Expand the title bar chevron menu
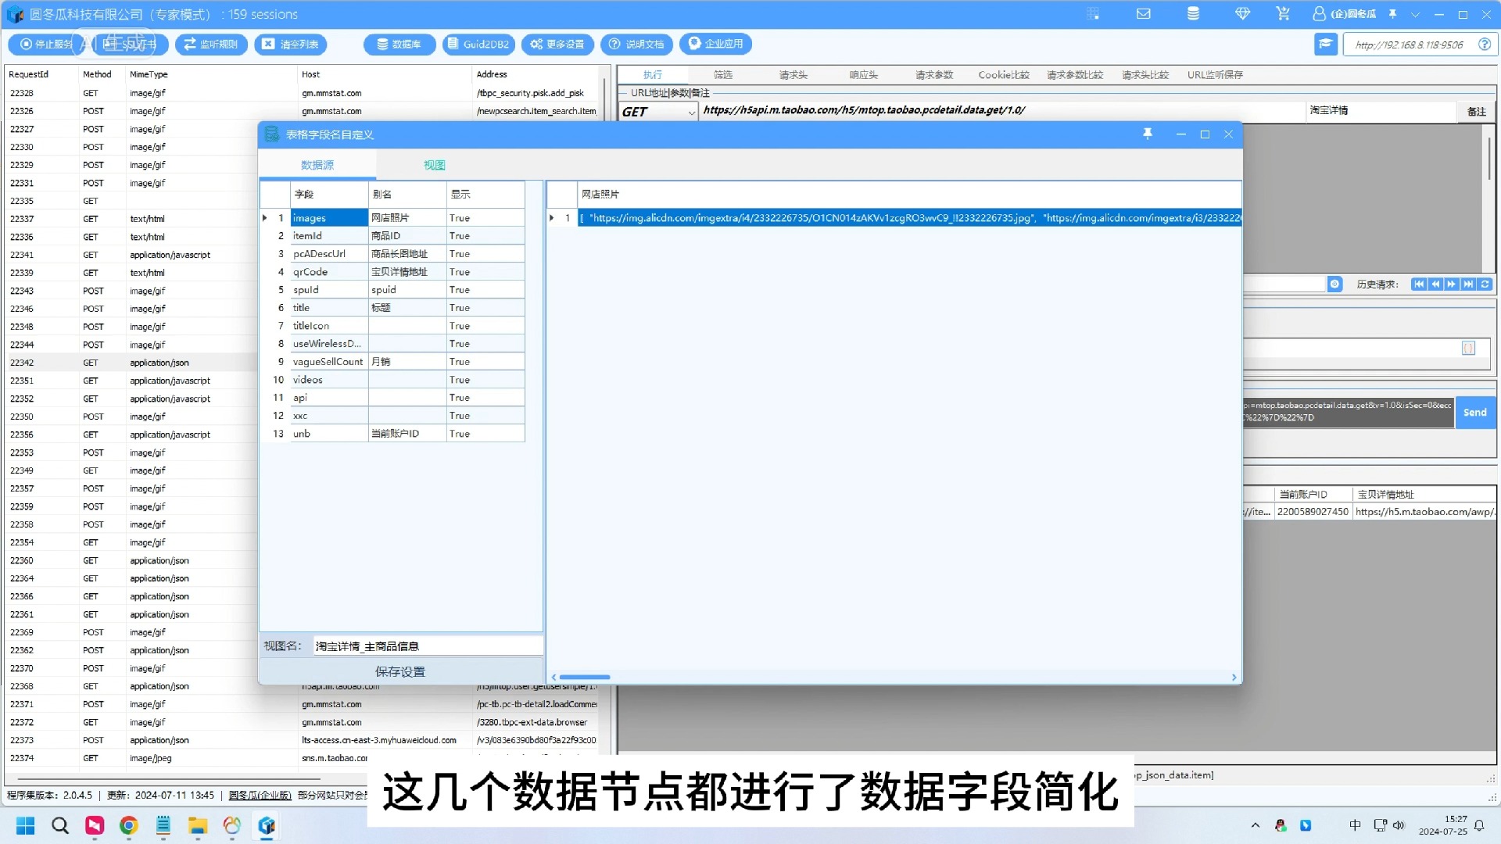The height and width of the screenshot is (844, 1501). tap(1415, 14)
